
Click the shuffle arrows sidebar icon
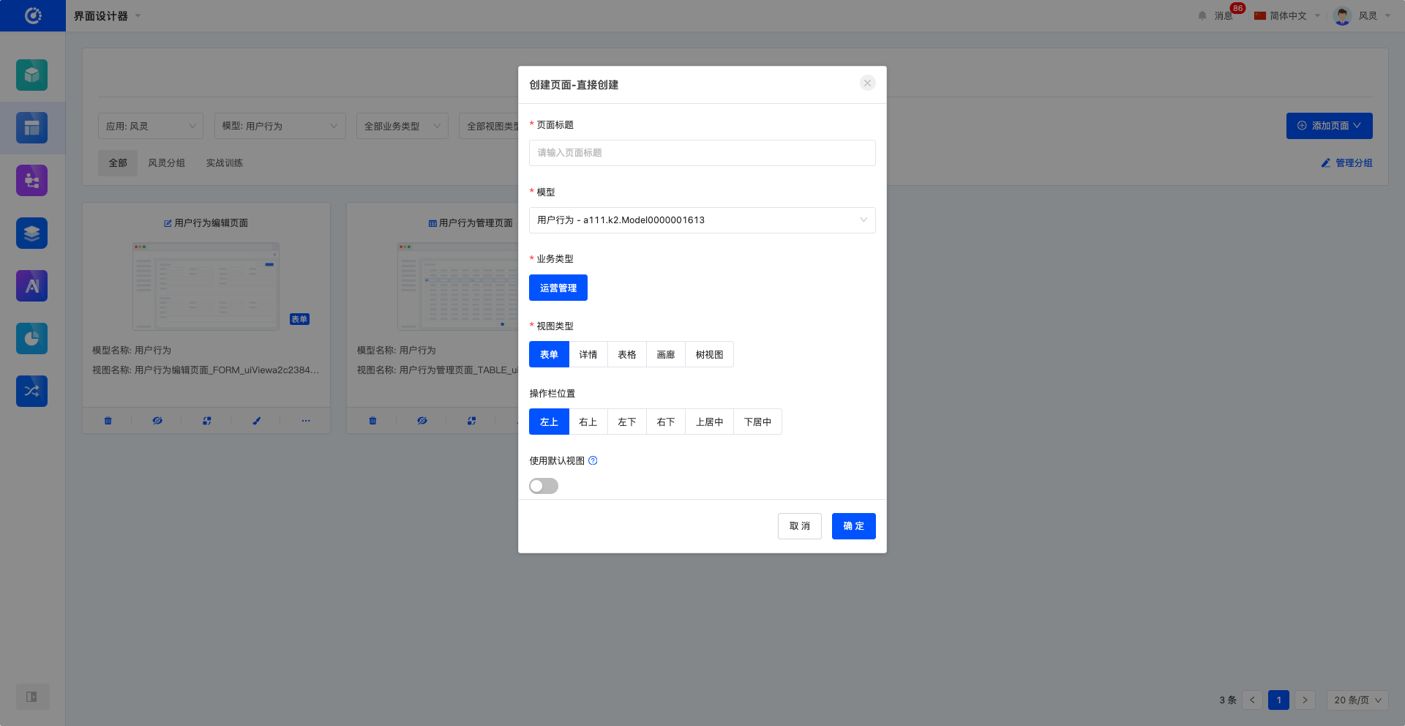click(x=31, y=392)
